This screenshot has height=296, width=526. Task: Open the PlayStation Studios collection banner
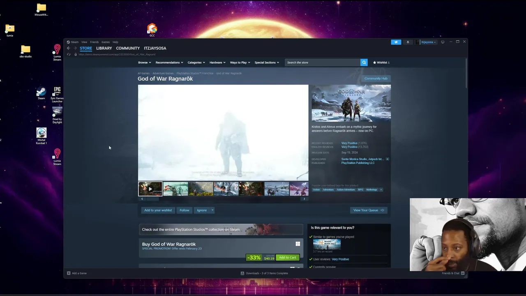click(221, 229)
